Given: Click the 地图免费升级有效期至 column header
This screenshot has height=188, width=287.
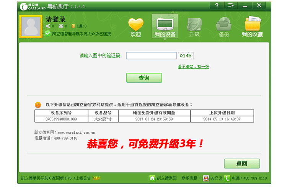Looking at the screenshot, I should [154, 113].
